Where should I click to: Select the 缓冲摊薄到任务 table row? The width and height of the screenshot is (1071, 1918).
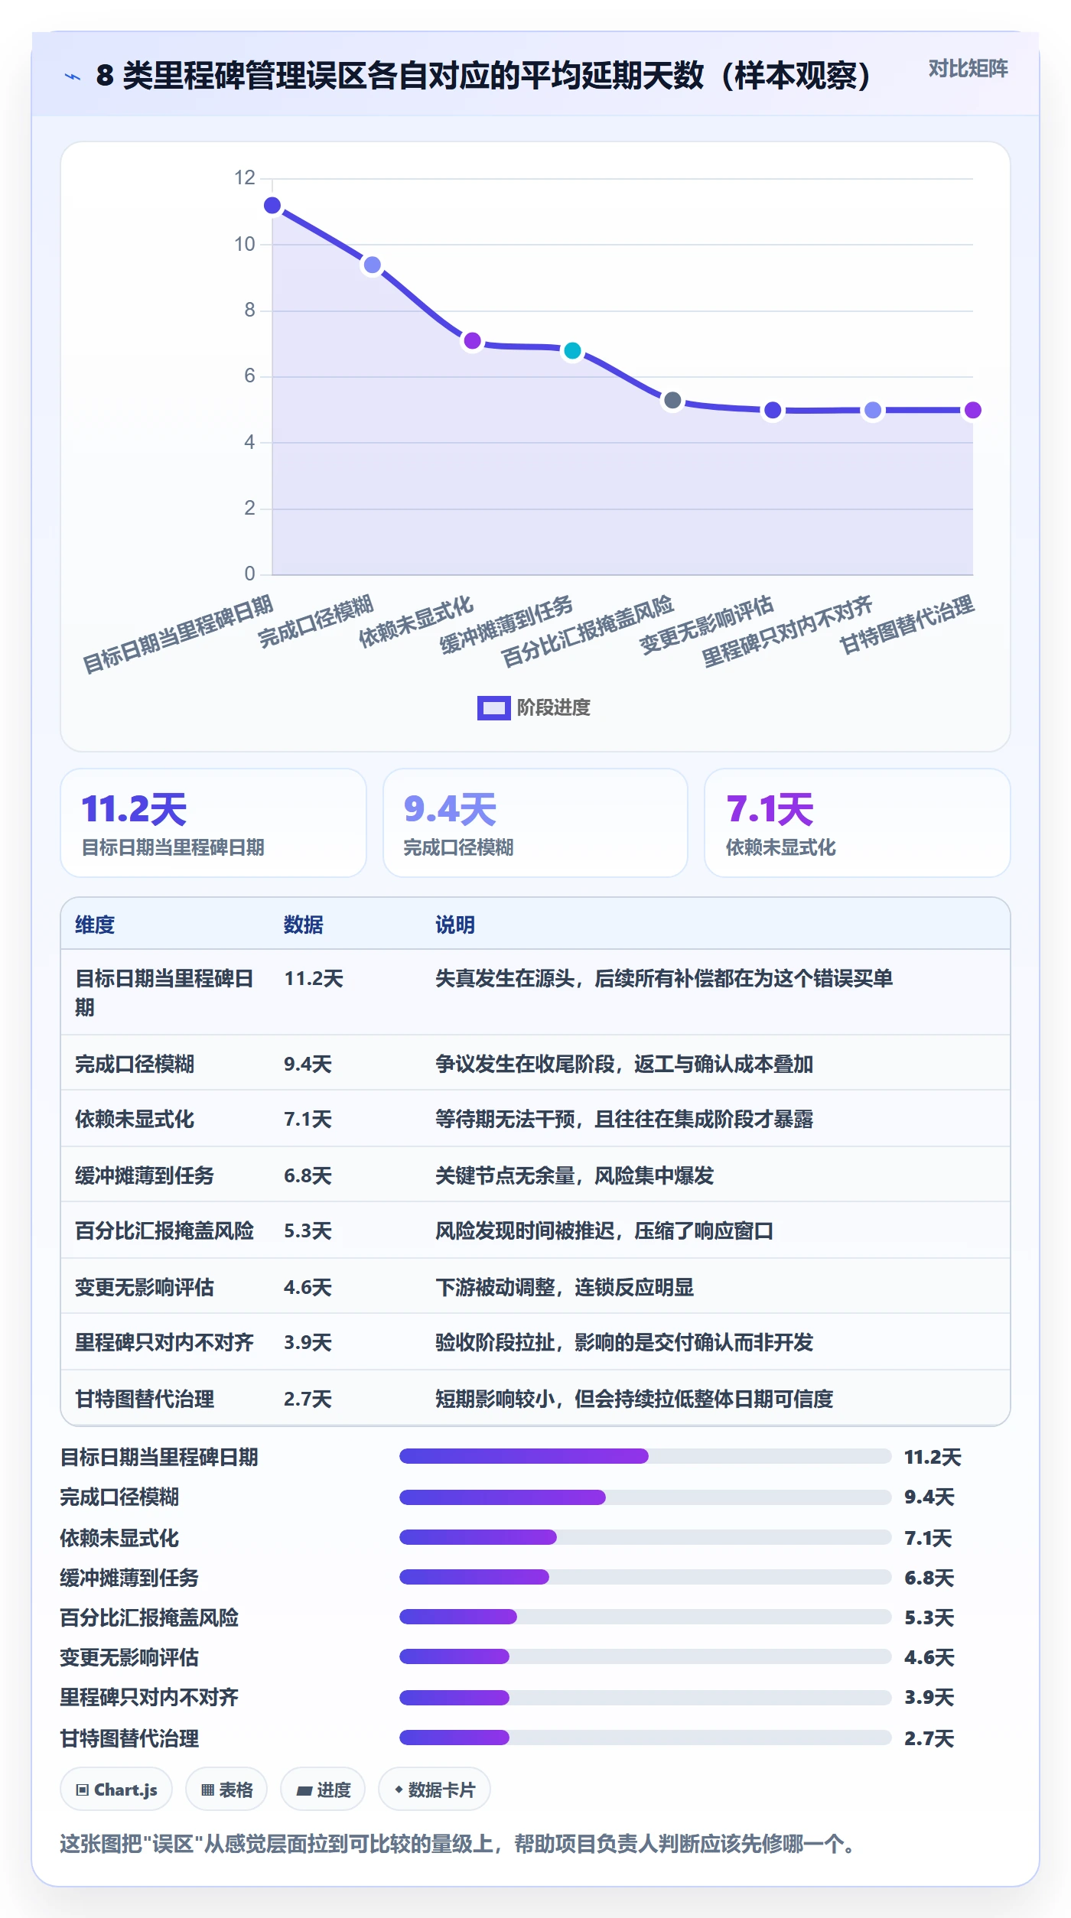pyautogui.click(x=535, y=1175)
